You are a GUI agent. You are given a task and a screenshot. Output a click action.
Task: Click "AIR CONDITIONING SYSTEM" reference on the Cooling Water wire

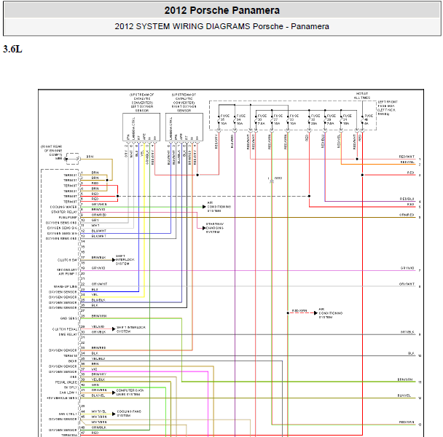219,207
